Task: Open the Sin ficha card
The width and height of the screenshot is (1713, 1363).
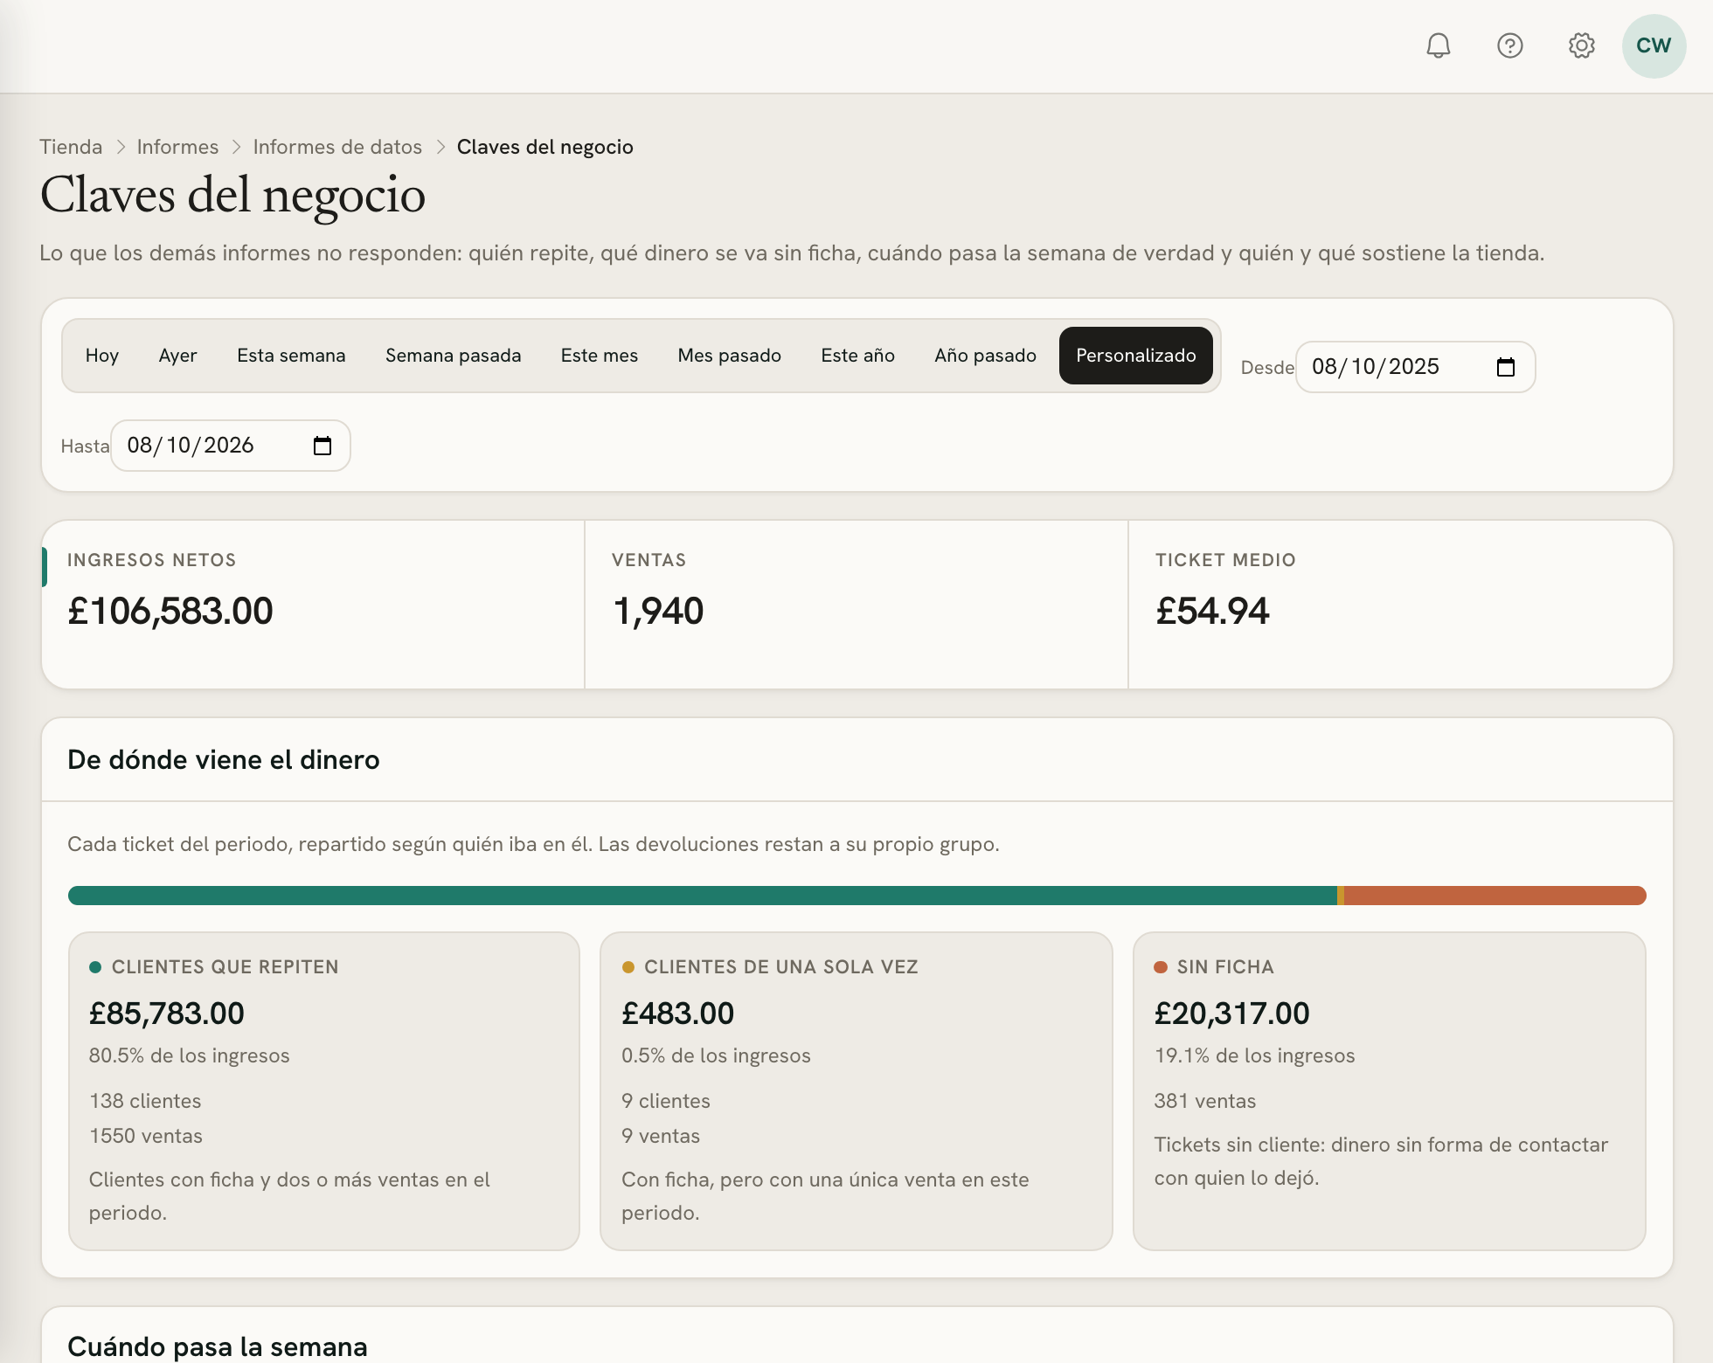Action: click(1390, 1091)
